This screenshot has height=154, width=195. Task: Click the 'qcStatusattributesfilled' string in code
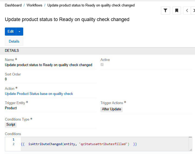(103, 144)
